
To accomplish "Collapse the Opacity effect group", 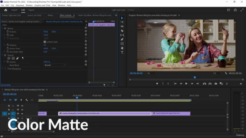I will coord(2,55).
